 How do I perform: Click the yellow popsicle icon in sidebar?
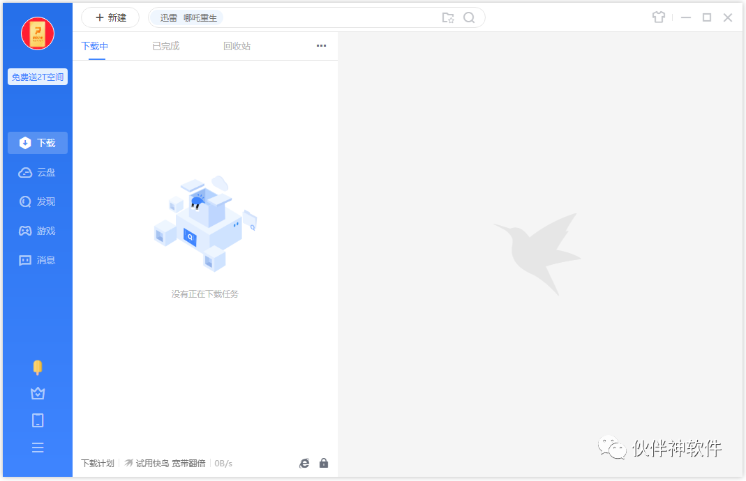coord(37,367)
